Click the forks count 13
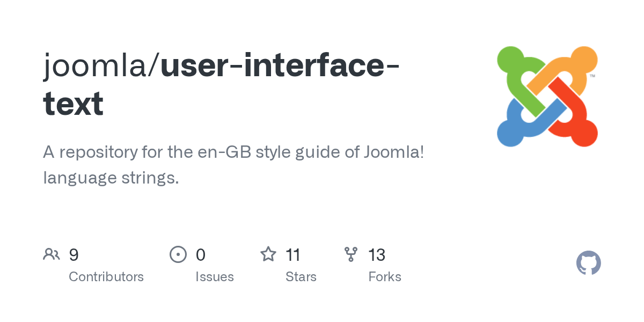This screenshot has height=322, width=644. (377, 254)
